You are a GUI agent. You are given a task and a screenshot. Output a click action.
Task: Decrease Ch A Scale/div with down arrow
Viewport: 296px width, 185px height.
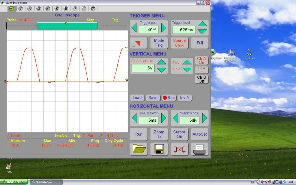click(162, 70)
